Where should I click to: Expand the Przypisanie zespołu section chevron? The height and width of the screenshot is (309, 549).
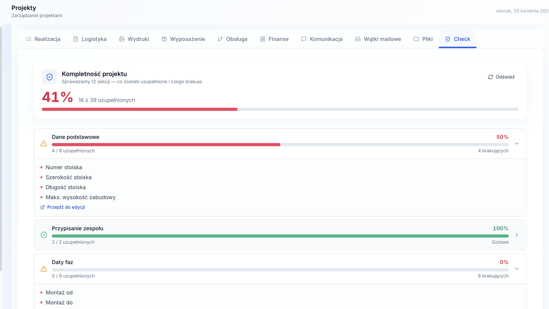coord(517,235)
